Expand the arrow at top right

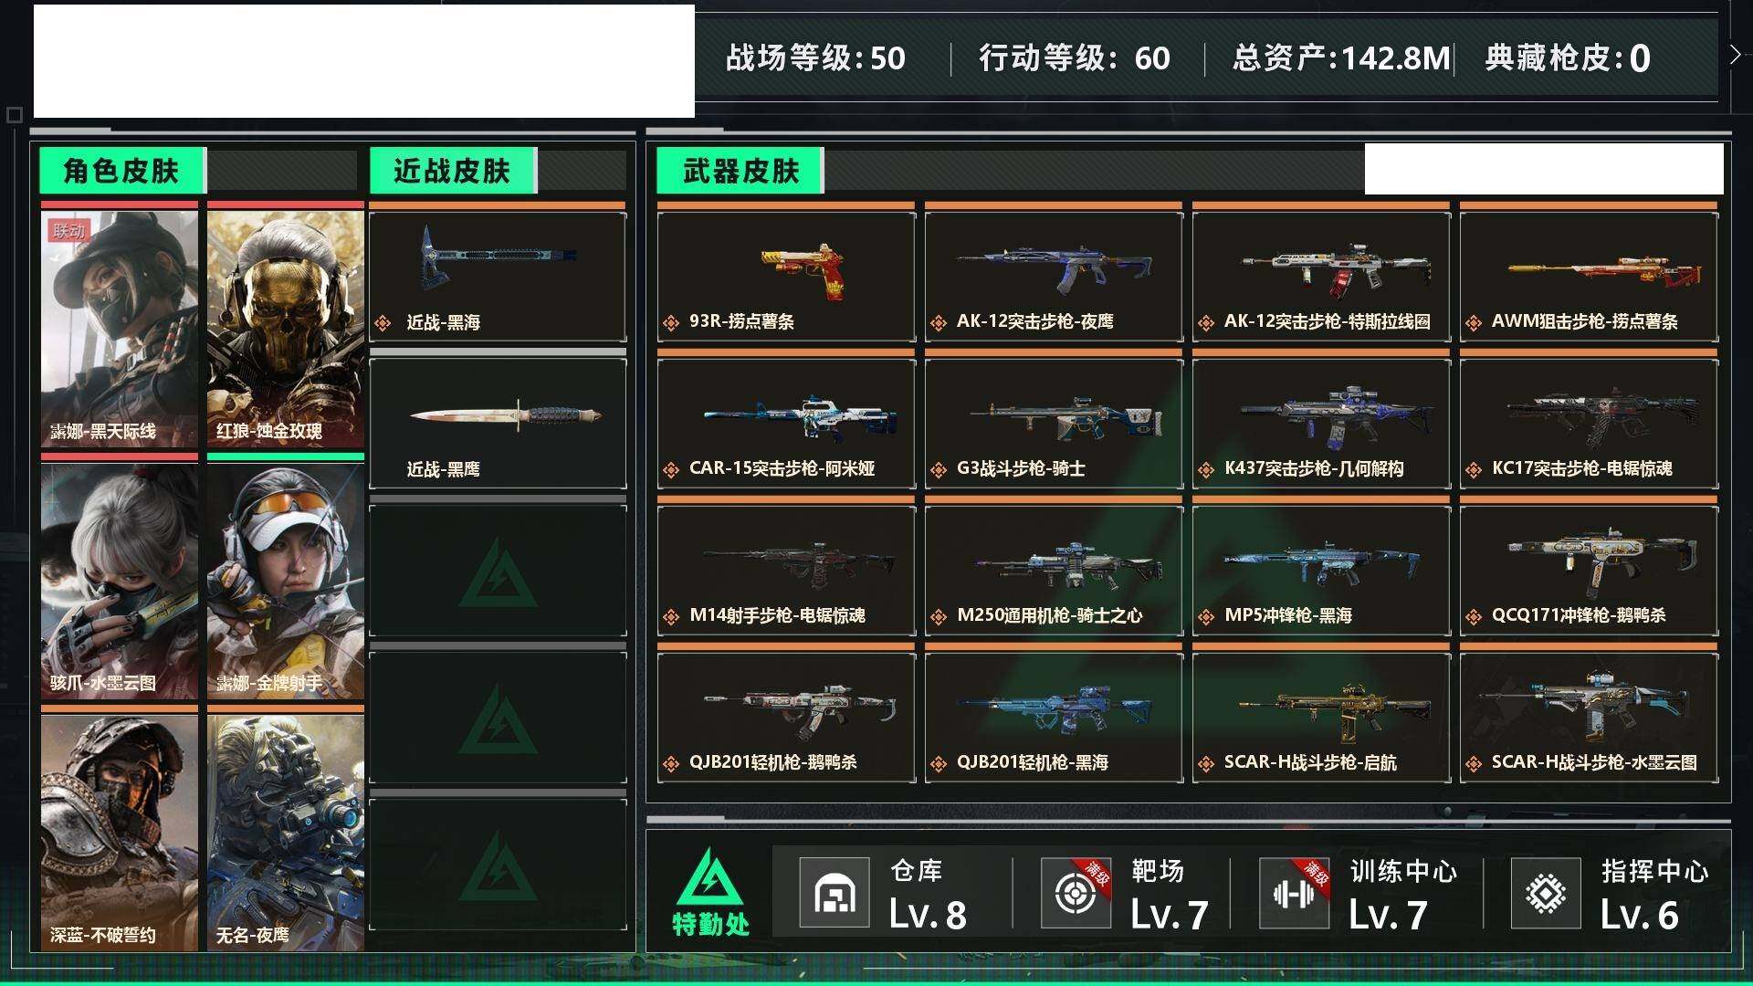(1736, 55)
